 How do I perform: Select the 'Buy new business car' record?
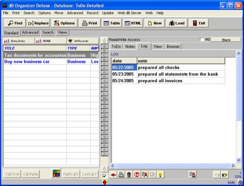click(x=51, y=61)
